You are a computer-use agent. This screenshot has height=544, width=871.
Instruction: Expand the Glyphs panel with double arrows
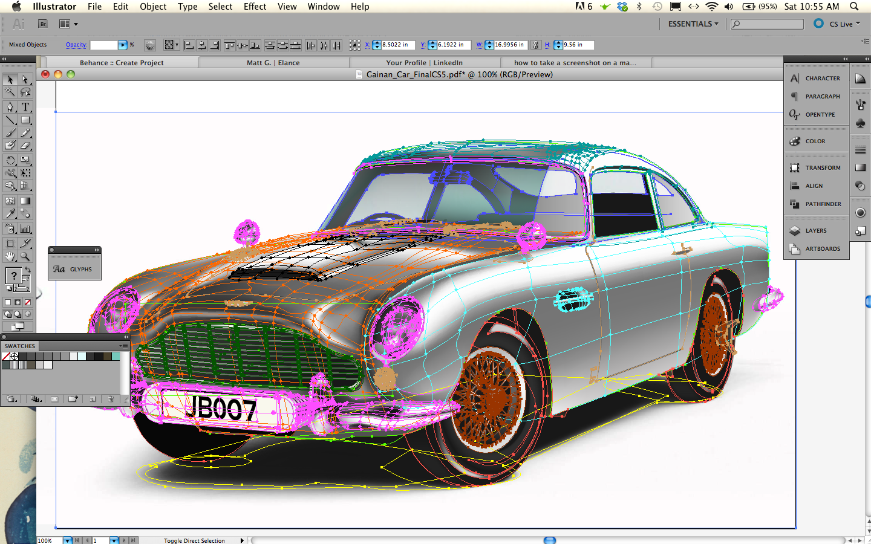(x=97, y=250)
